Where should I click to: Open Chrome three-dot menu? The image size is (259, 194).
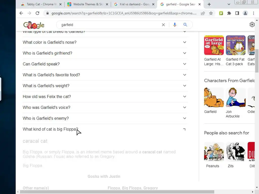coord(253,13)
